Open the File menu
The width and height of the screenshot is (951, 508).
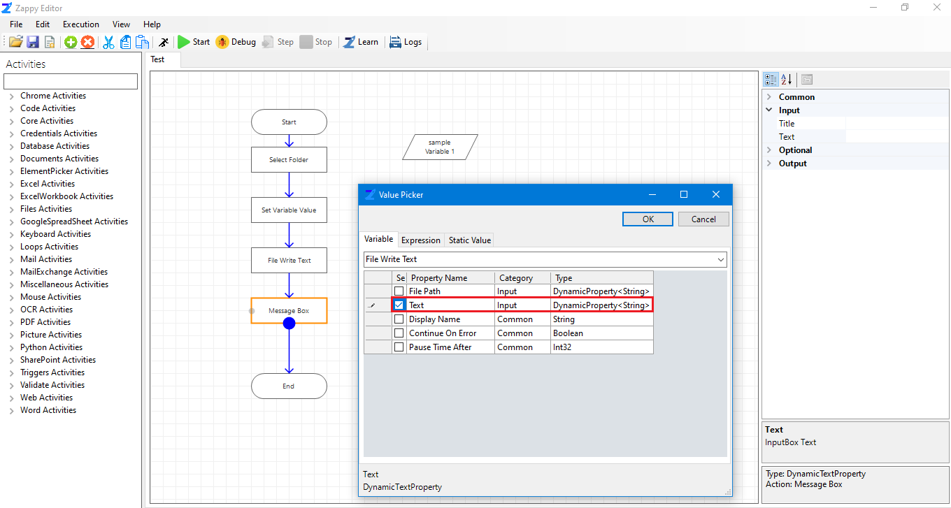click(16, 24)
